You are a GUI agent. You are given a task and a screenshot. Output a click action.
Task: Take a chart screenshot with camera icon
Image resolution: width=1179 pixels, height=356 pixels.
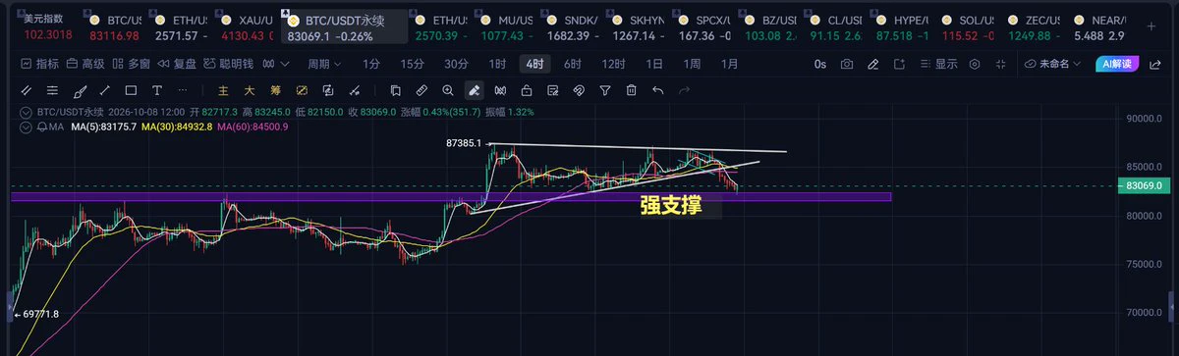point(847,64)
